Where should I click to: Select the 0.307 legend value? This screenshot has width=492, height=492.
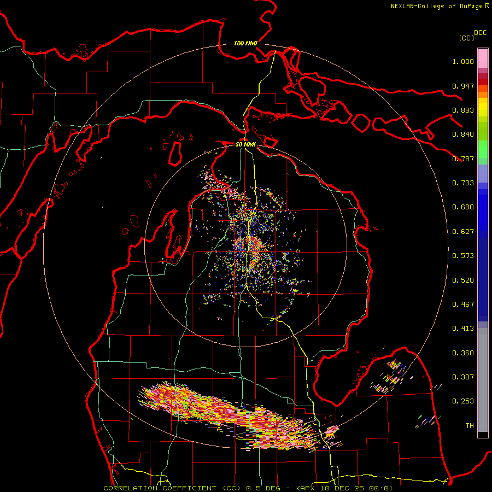(463, 377)
